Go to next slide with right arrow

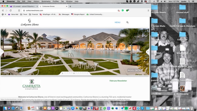coord(148,52)
